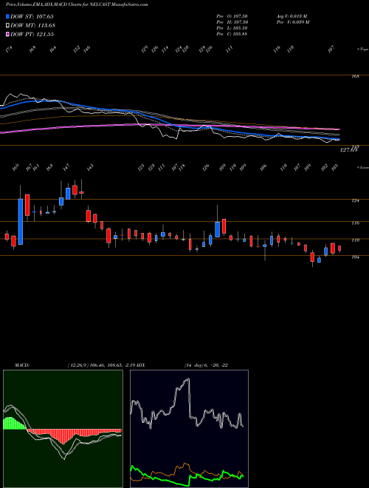
Task: Select the 'DOW PT: 121.55' legend text
Action: (x=32, y=34)
